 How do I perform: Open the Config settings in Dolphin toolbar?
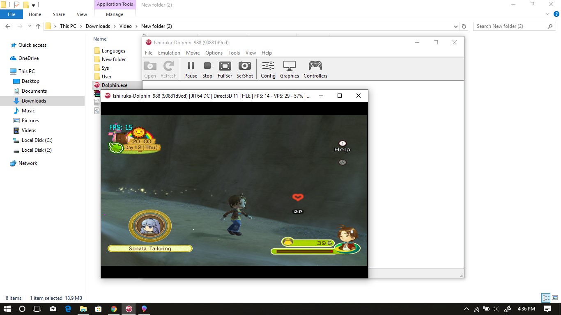click(268, 69)
